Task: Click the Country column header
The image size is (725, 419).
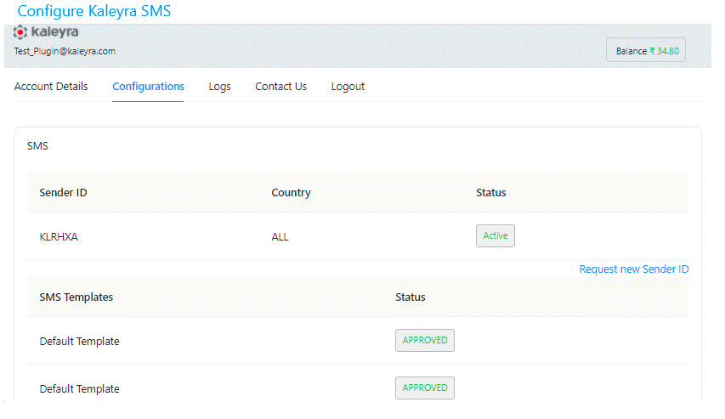Action: click(x=291, y=192)
